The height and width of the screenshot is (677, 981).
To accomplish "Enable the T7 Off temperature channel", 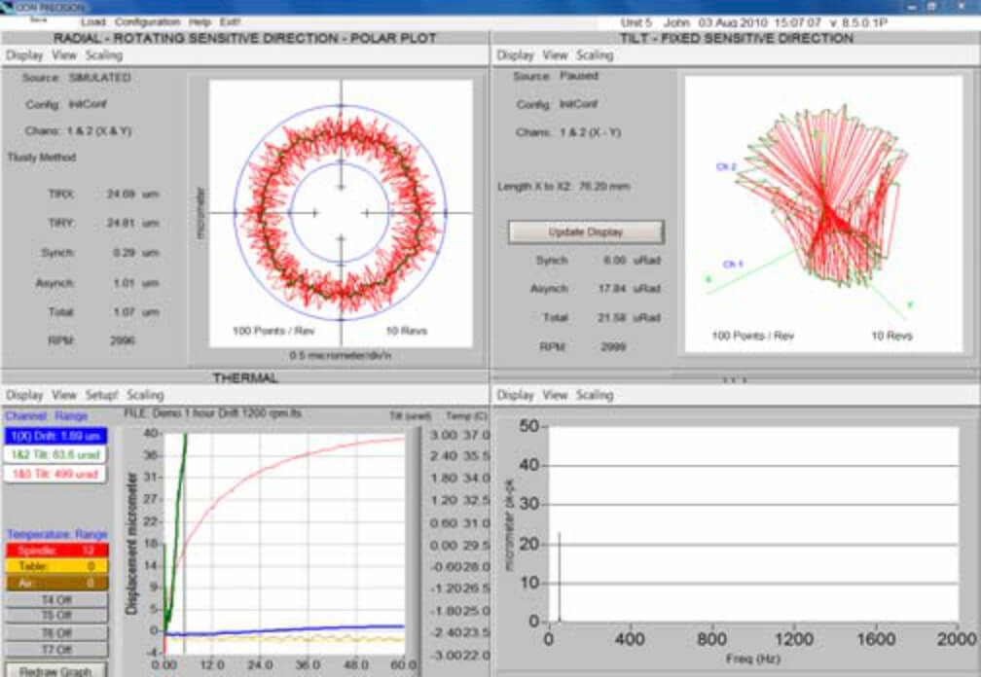I will [56, 650].
